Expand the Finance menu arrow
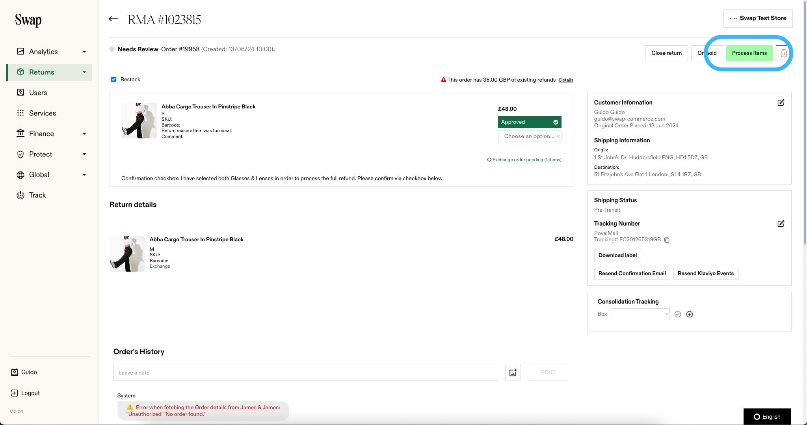This screenshot has height=425, width=807. 84,134
